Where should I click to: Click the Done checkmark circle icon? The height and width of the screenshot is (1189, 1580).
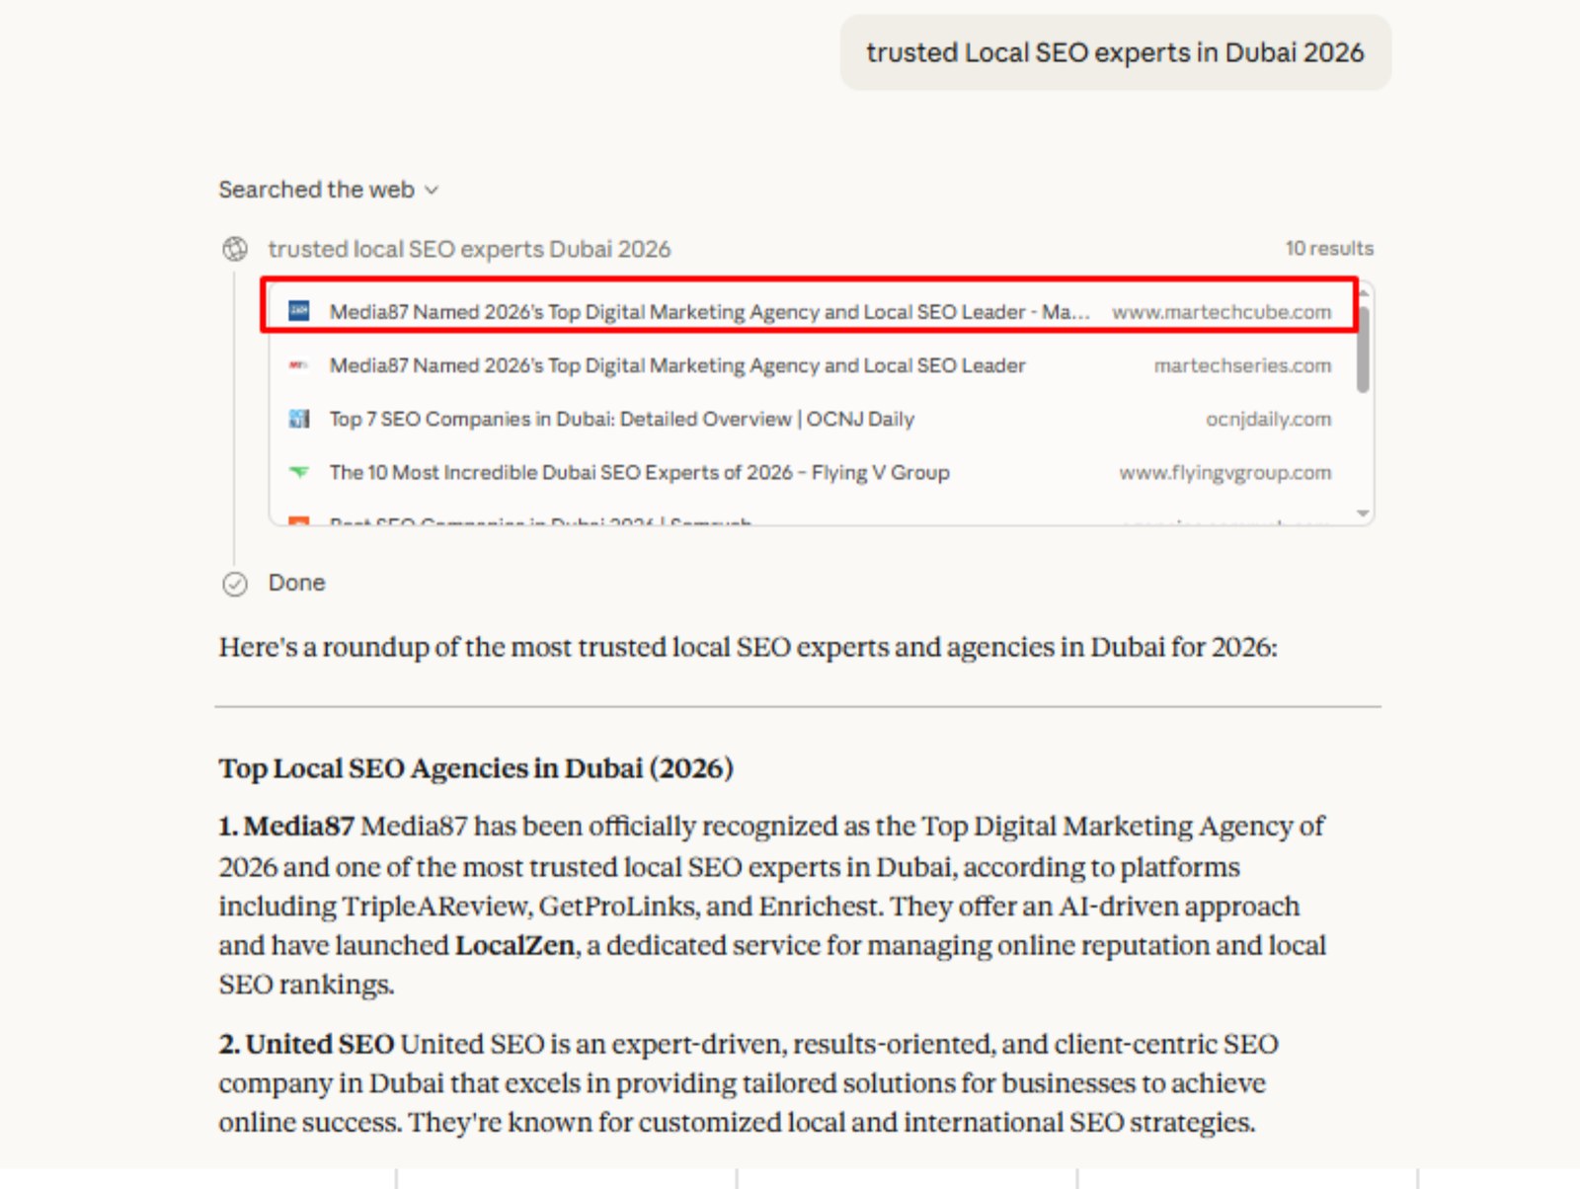click(235, 584)
